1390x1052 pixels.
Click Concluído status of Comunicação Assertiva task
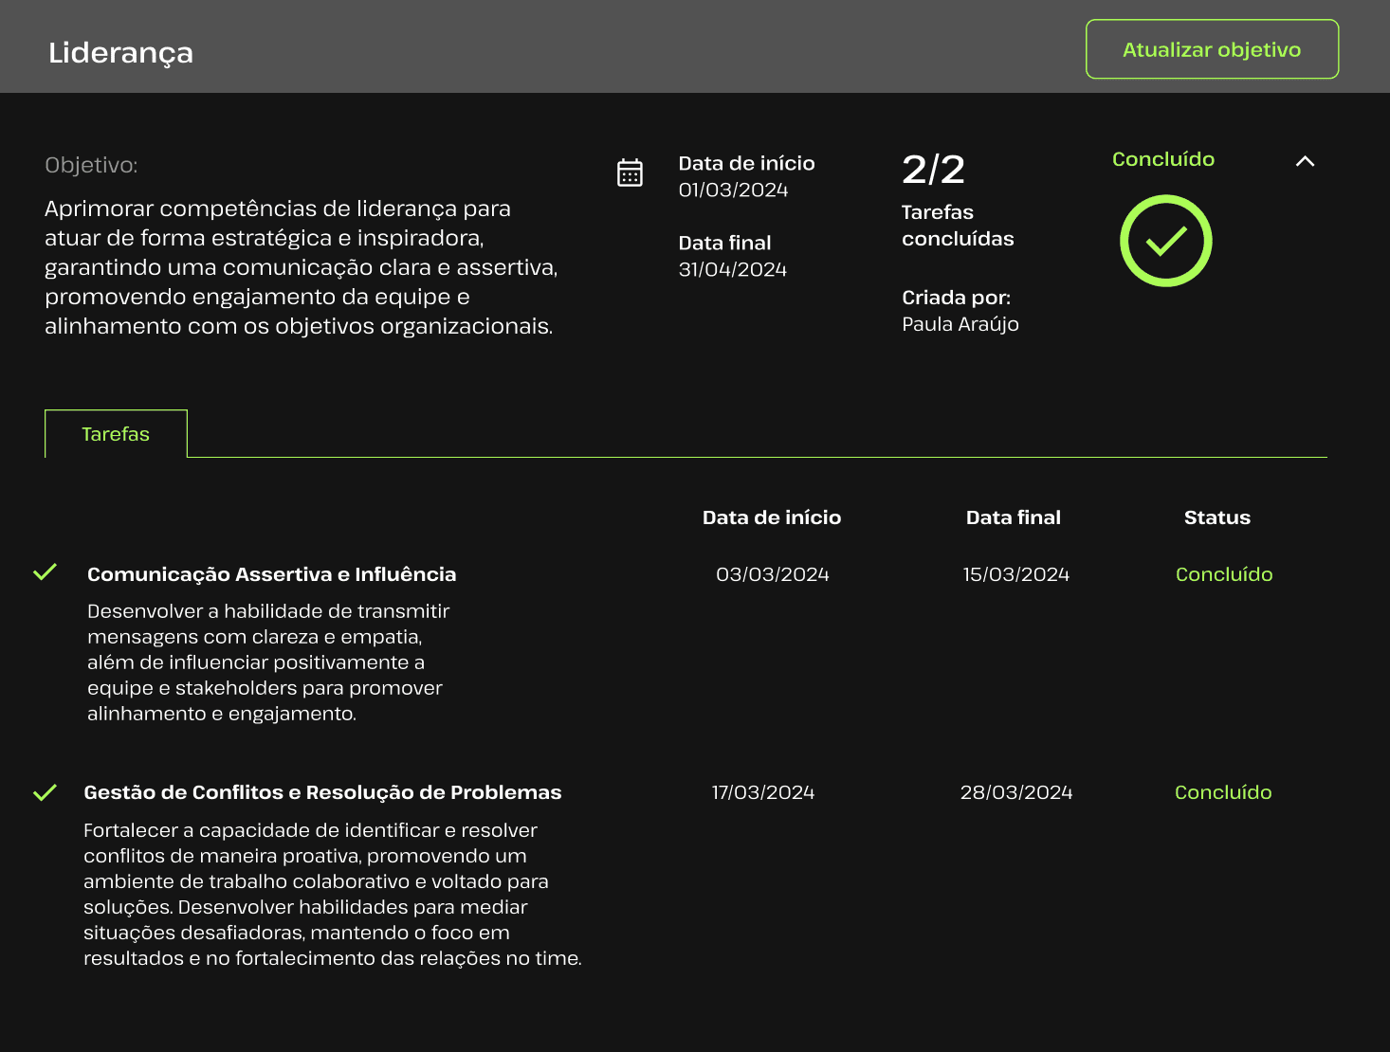coord(1223,574)
